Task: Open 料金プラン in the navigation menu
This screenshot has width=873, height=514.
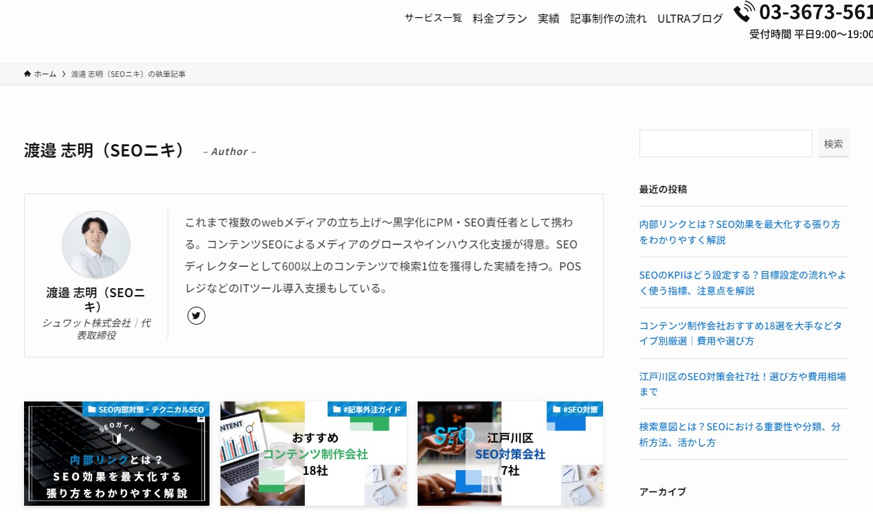Action: click(499, 19)
